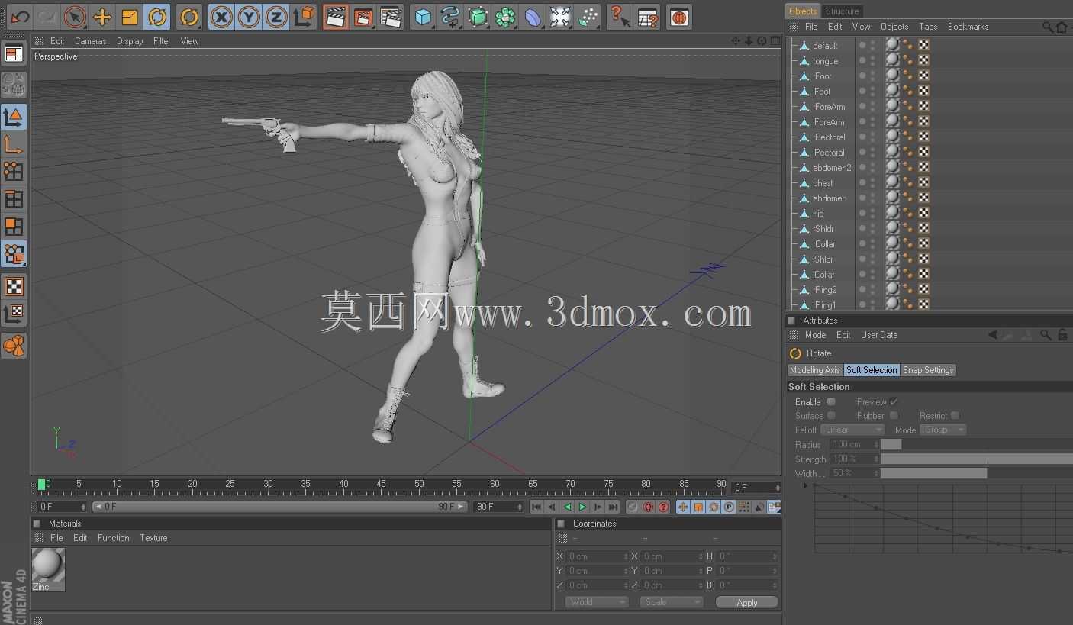
Task: Open Render Settings clapperboard icon
Action: click(x=391, y=16)
